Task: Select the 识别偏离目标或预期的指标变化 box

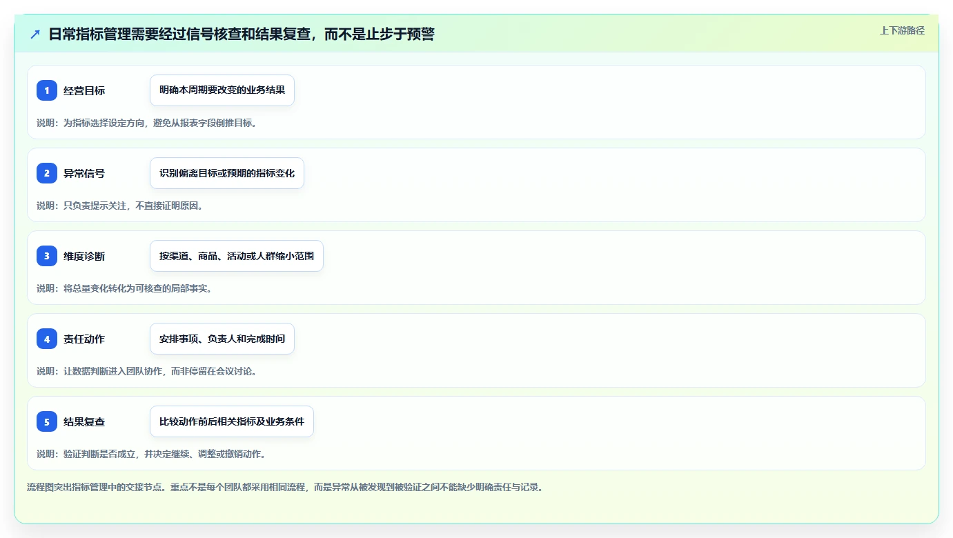Action: (227, 173)
